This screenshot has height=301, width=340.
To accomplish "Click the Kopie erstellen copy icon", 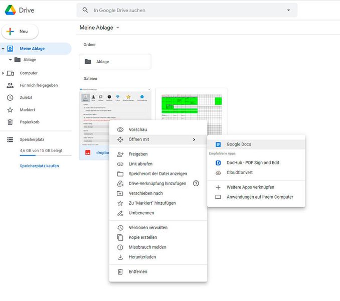I will (x=120, y=238).
